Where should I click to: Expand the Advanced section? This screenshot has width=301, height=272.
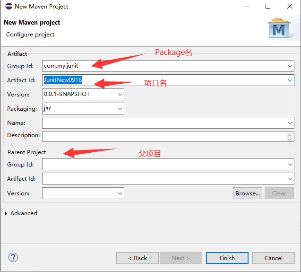click(6, 213)
